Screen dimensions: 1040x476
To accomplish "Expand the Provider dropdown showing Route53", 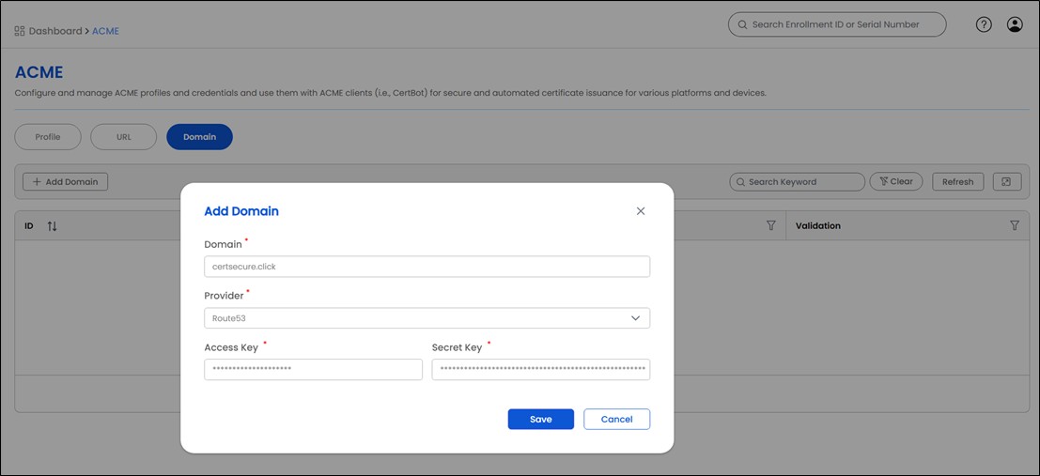I will tap(427, 318).
